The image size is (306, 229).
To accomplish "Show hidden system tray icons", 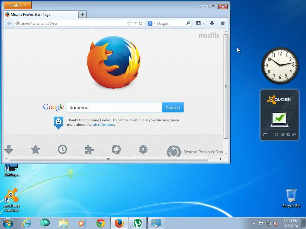I will click(x=254, y=223).
